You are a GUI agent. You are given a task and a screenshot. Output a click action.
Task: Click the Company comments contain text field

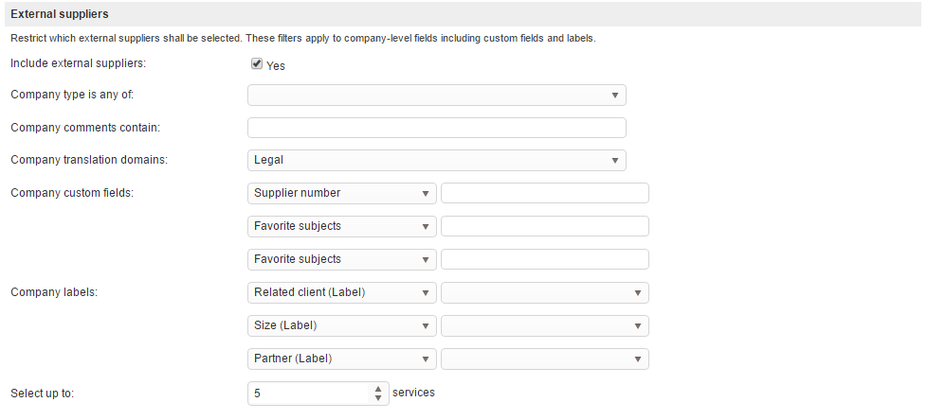[x=436, y=128]
